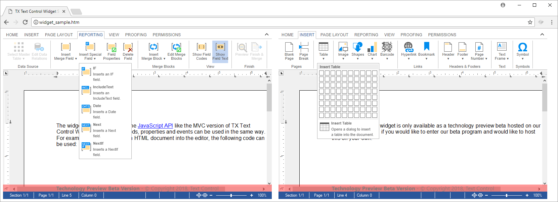The image size is (558, 202).
Task: Insert a Page Break in right editor
Action: [304, 51]
